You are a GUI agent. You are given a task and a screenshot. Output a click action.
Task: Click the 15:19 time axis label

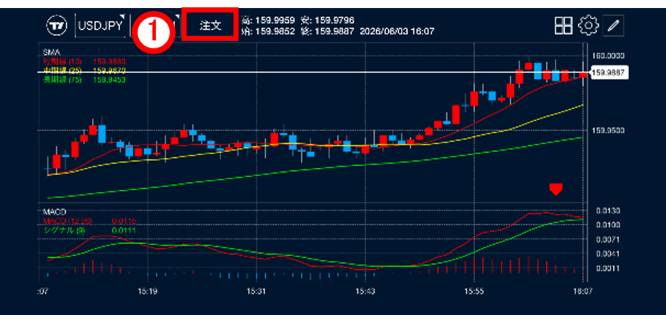(148, 292)
